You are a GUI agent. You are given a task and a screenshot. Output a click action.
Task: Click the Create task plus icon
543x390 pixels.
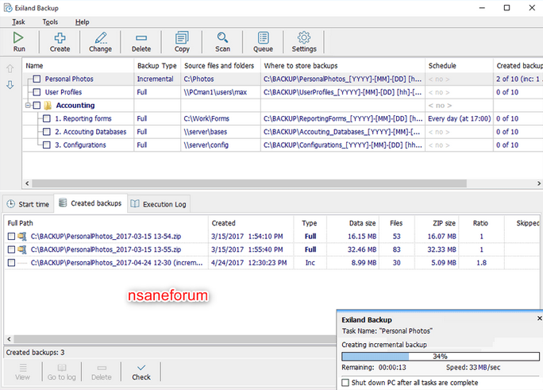click(60, 37)
